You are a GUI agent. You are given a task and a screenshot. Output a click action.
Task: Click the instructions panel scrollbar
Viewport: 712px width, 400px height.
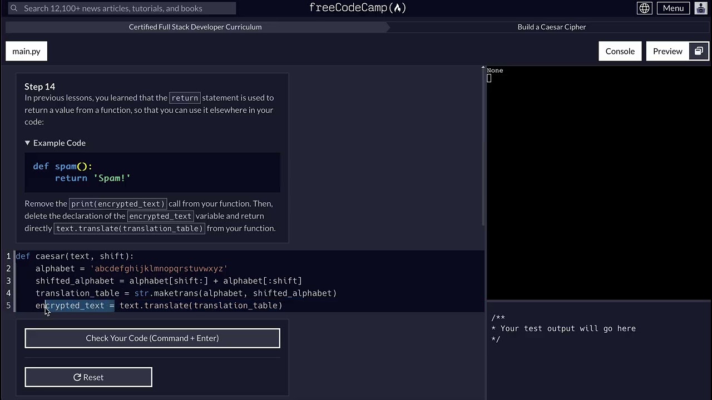(x=483, y=147)
